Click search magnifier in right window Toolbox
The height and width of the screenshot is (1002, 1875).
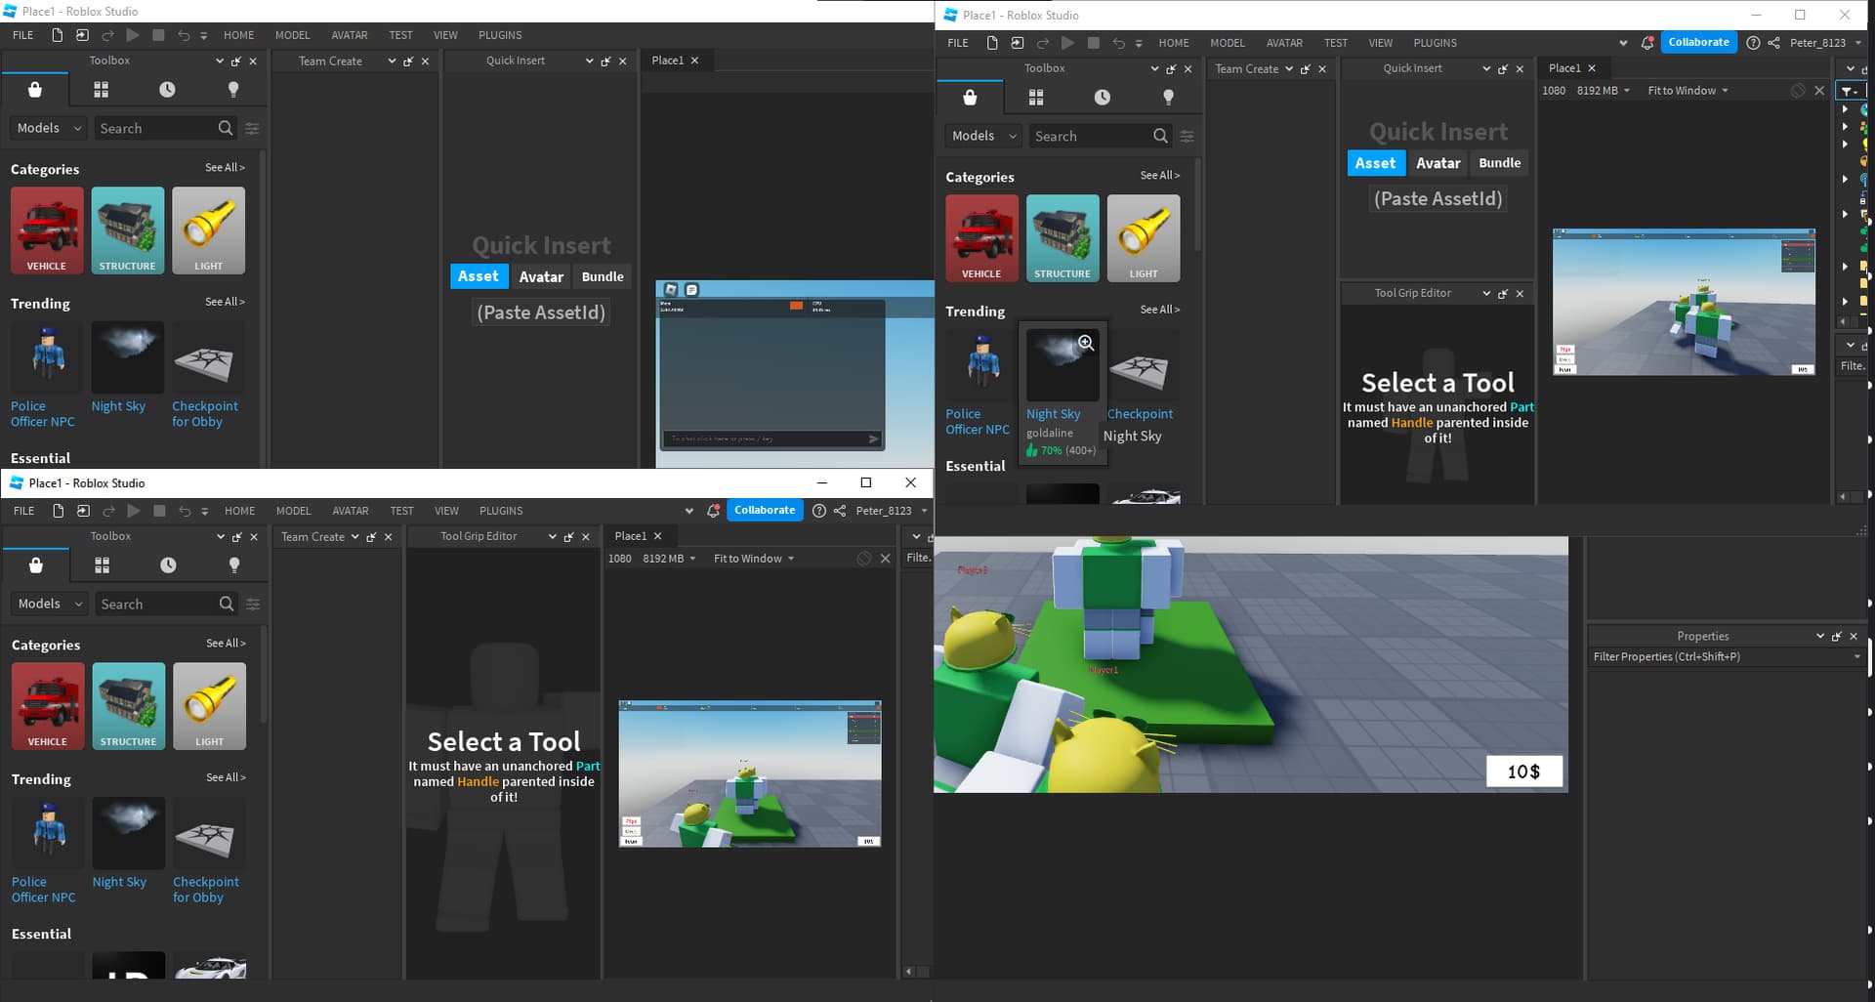(x=1160, y=136)
